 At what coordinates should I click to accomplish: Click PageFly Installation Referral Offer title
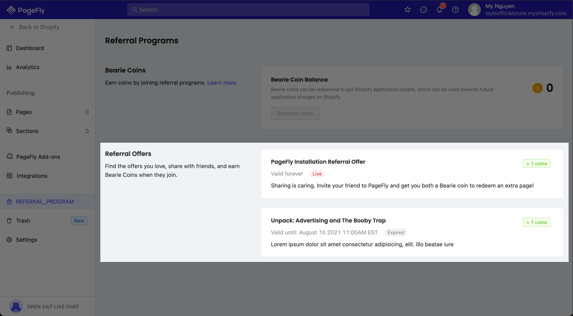point(318,162)
